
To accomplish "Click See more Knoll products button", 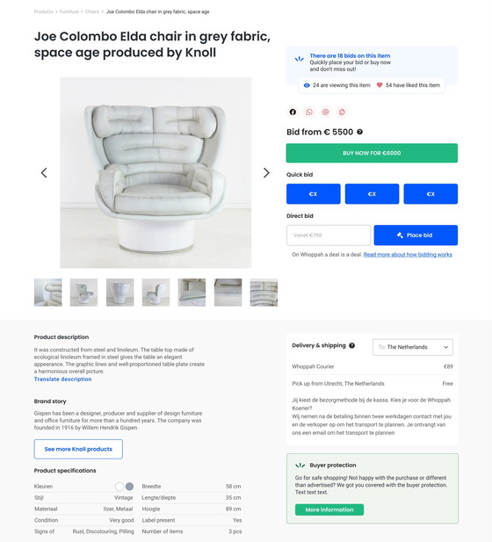I will click(78, 449).
